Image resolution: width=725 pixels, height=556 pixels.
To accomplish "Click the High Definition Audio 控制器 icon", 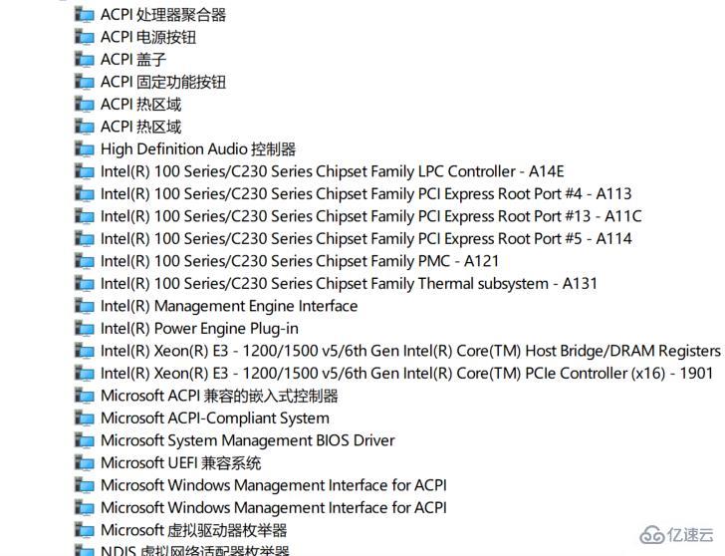I will pos(85,149).
